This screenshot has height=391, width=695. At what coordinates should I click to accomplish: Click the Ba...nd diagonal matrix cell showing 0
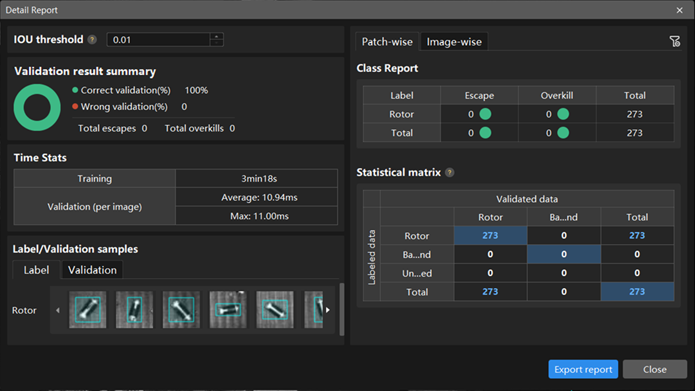coord(564,254)
